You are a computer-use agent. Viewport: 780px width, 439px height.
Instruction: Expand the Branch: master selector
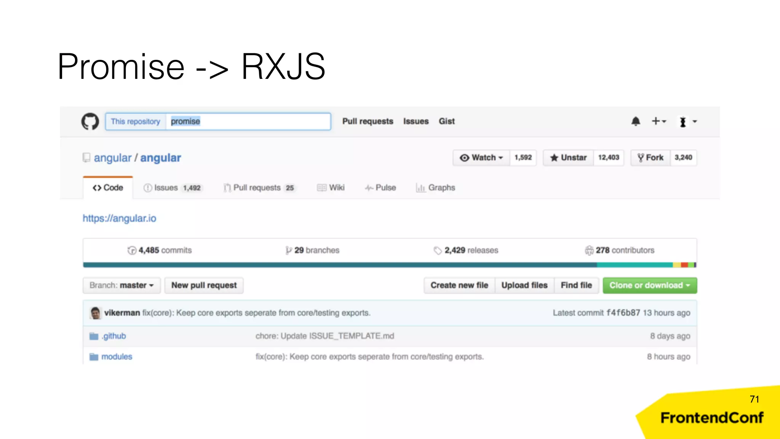coord(121,285)
